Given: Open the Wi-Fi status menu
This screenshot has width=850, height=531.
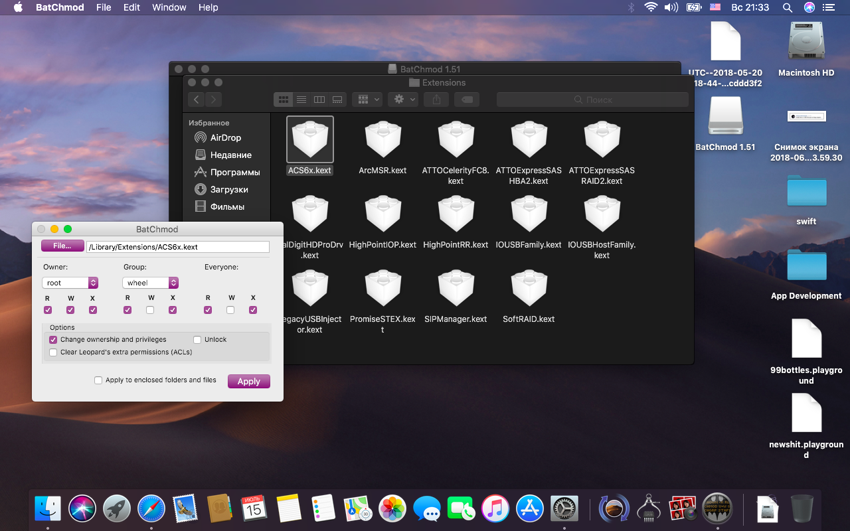Looking at the screenshot, I should 651,7.
